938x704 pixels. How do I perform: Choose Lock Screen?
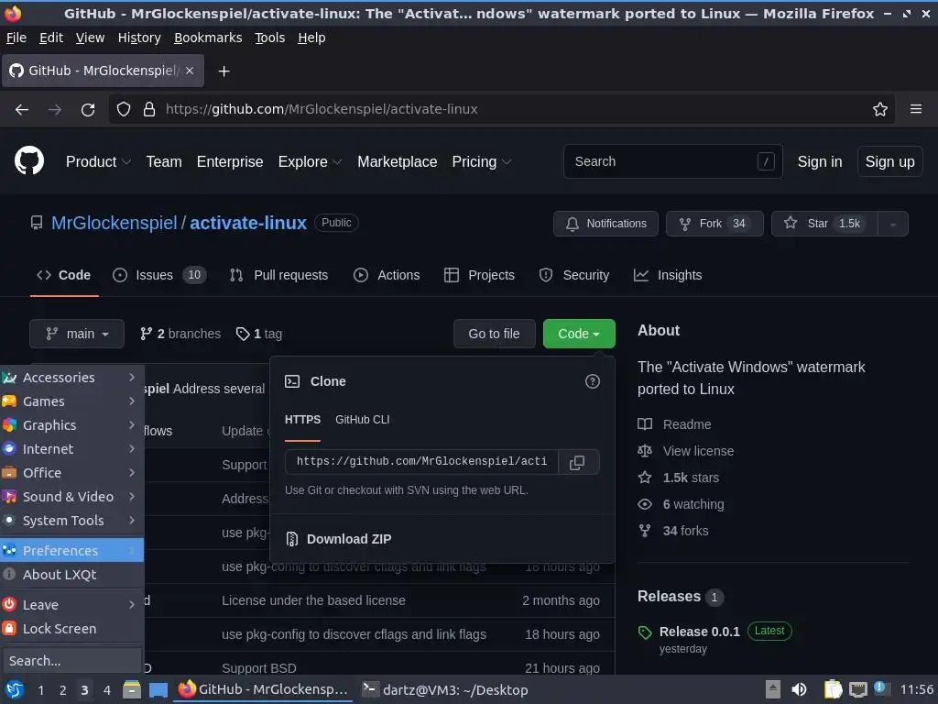pos(71,629)
